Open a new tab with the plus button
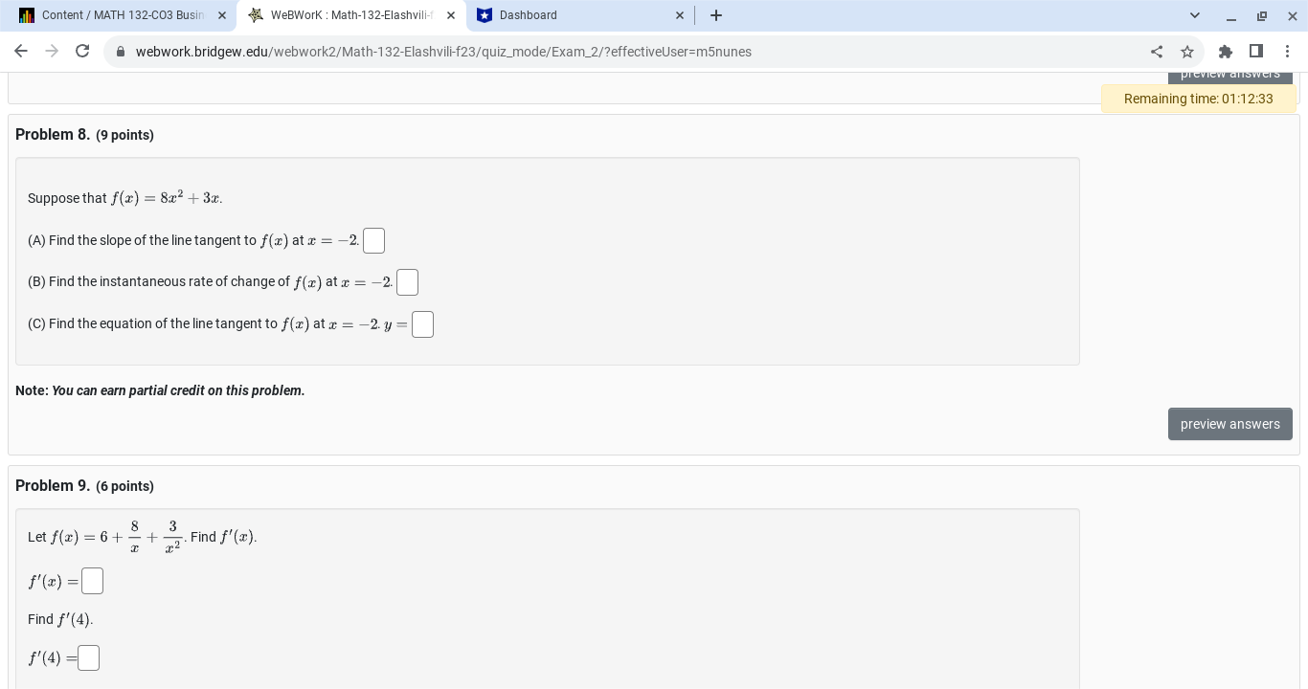1308x689 pixels. click(x=716, y=15)
